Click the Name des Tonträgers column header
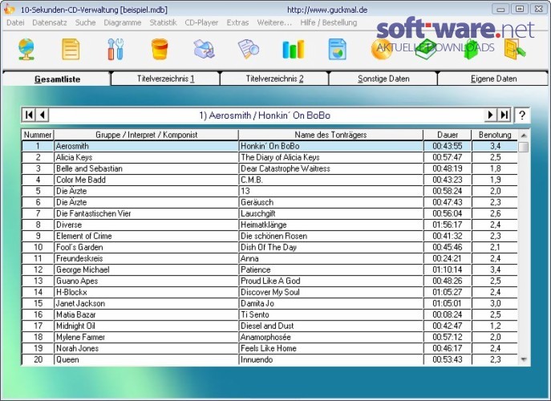This screenshot has width=551, height=401. pos(330,135)
